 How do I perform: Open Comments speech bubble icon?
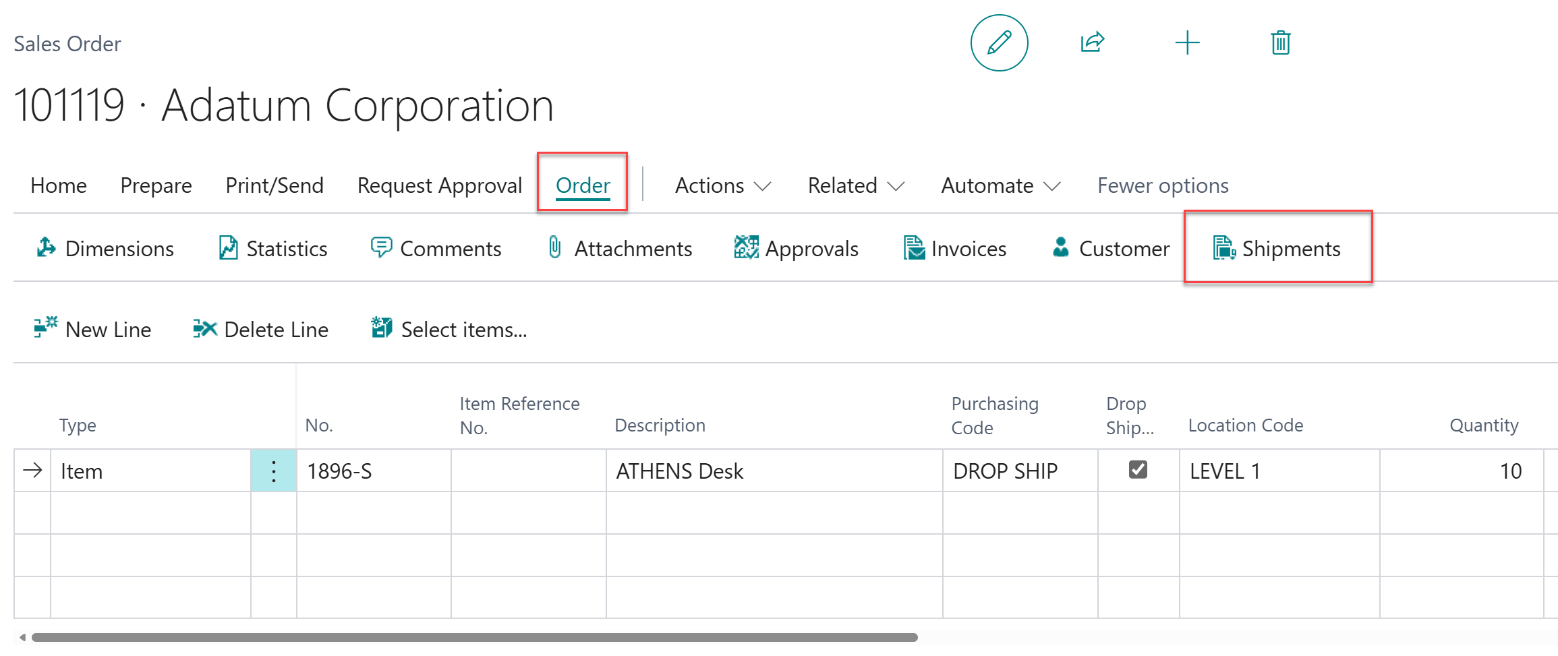(x=381, y=247)
